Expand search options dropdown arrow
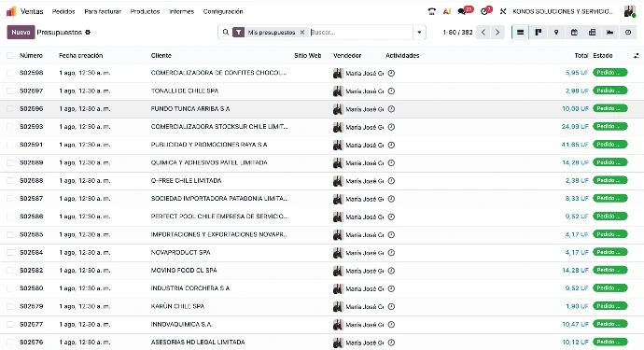 [419, 32]
